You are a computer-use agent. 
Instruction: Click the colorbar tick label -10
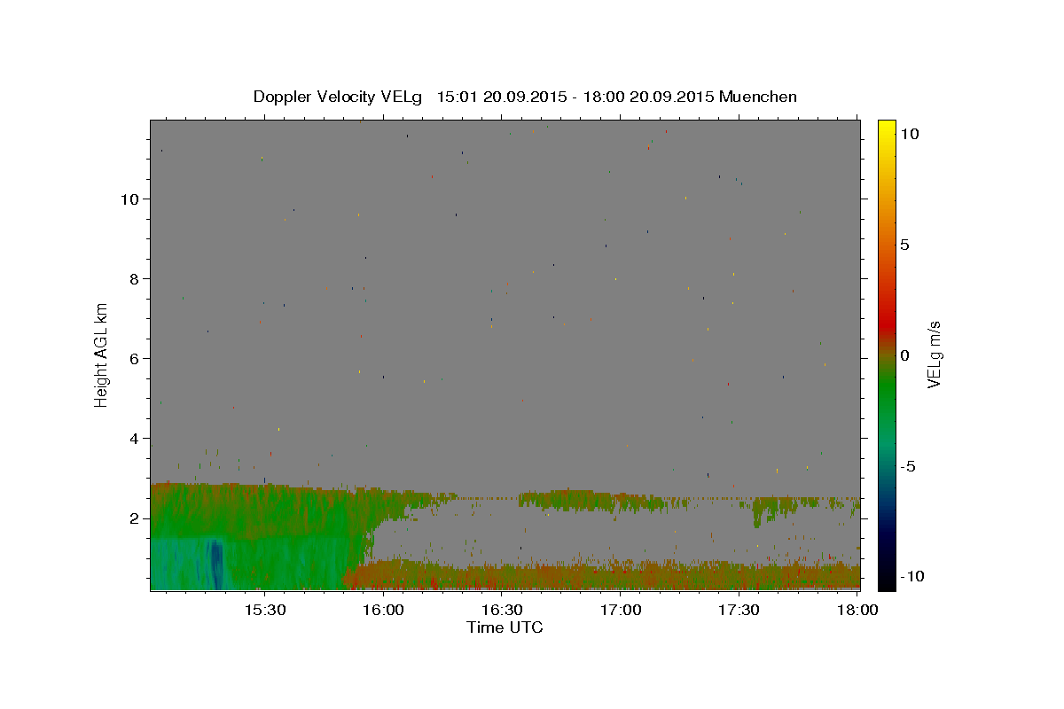point(911,576)
